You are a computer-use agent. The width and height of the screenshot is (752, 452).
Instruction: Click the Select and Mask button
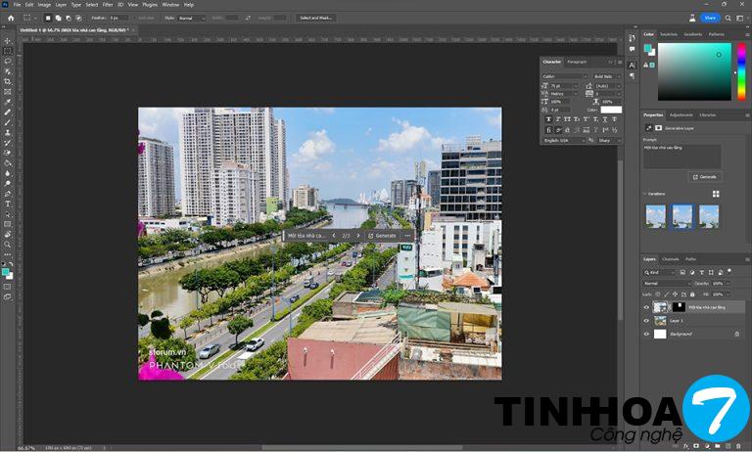(315, 18)
